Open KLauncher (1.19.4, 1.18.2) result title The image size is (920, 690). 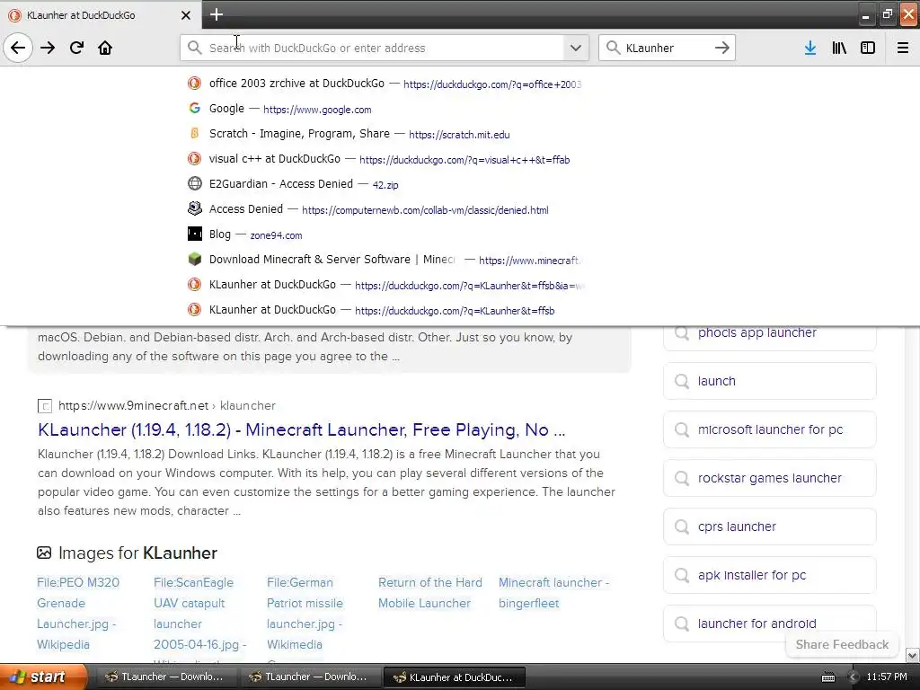(x=301, y=430)
